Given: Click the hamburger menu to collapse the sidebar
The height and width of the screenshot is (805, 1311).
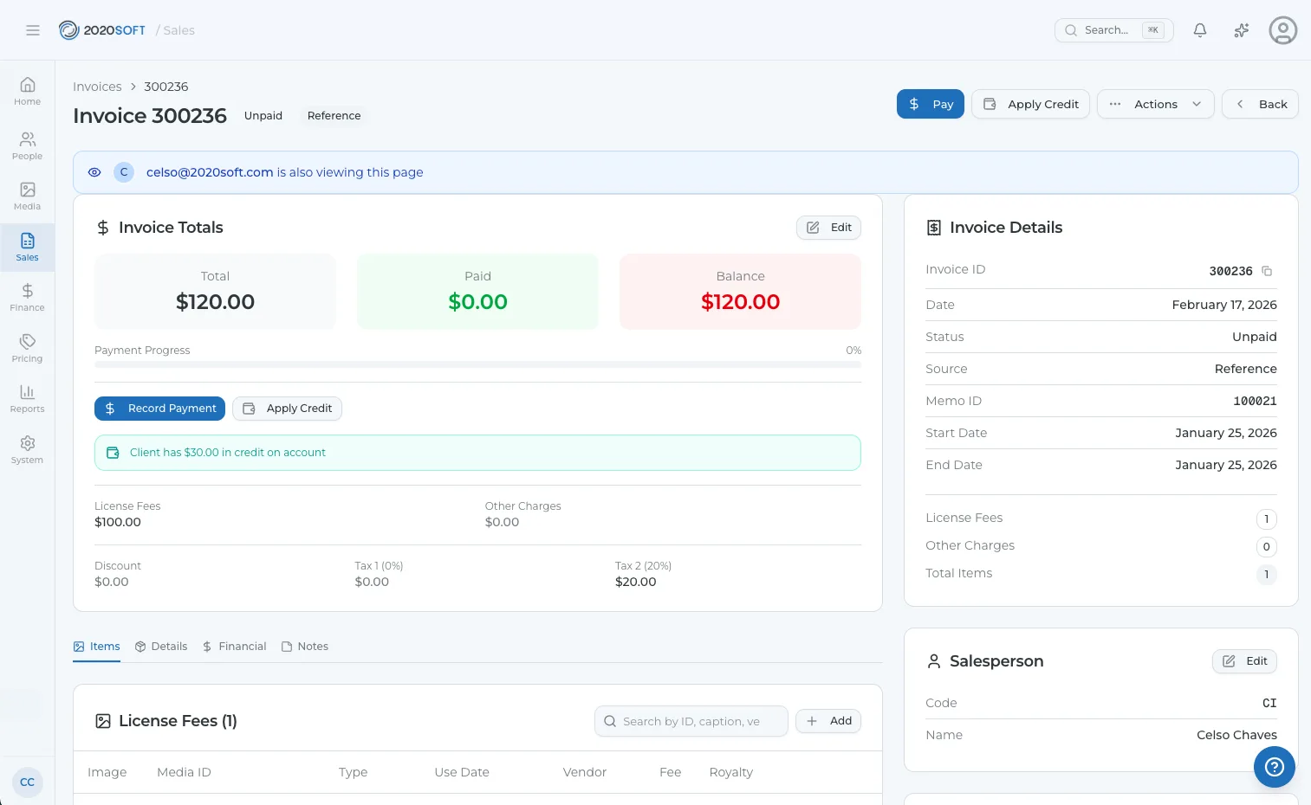Looking at the screenshot, I should pos(33,29).
